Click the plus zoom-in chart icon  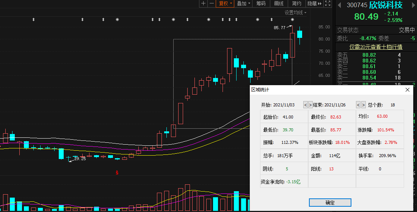click(x=204, y=3)
